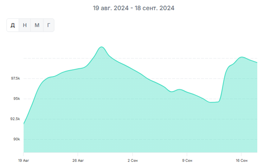270x167 pixels.
Task: Click the second peak above 16 Сен
Action: pyautogui.click(x=242, y=57)
